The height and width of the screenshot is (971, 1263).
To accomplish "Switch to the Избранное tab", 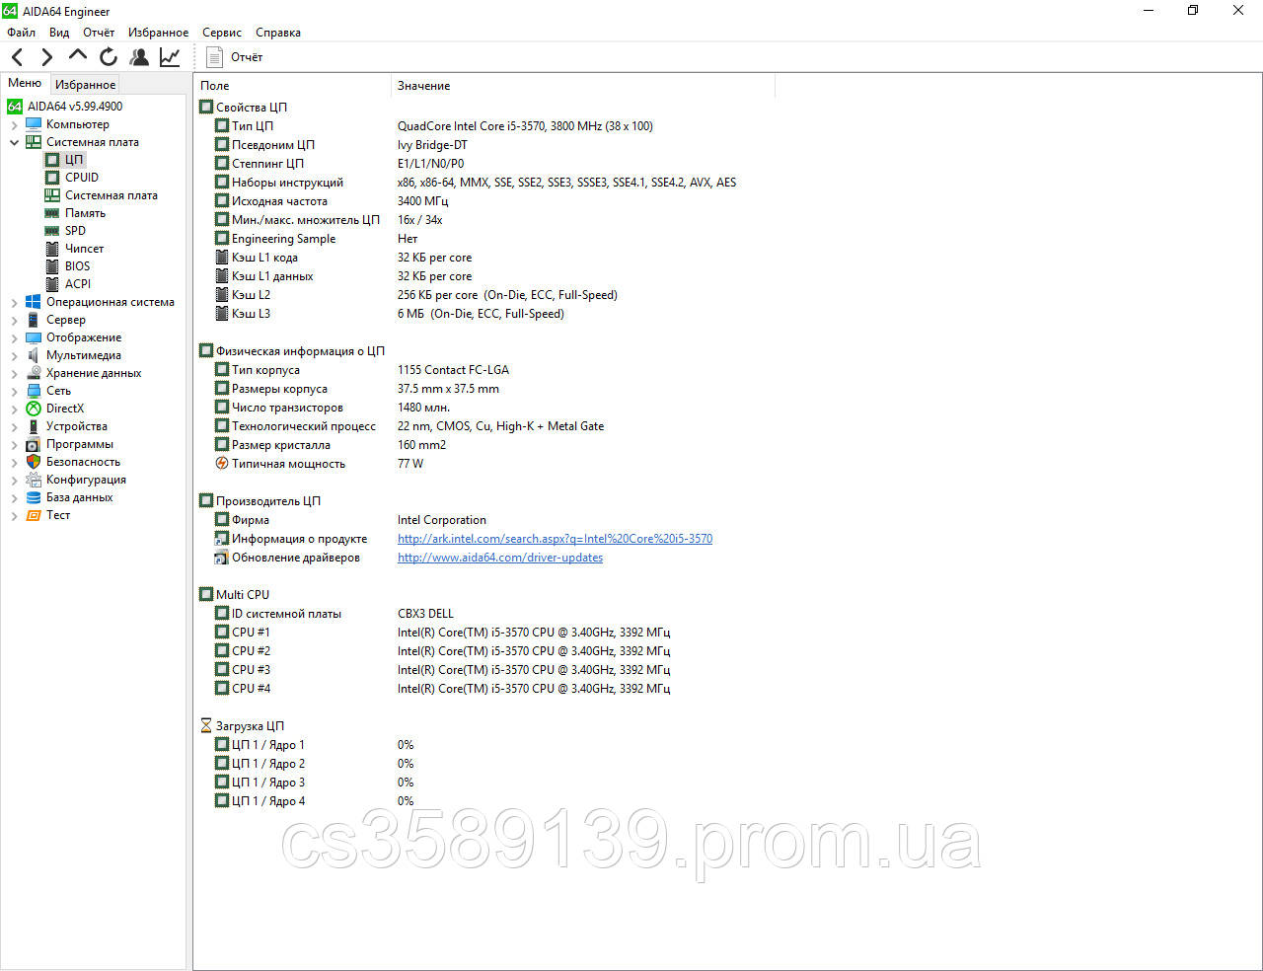I will (x=85, y=85).
